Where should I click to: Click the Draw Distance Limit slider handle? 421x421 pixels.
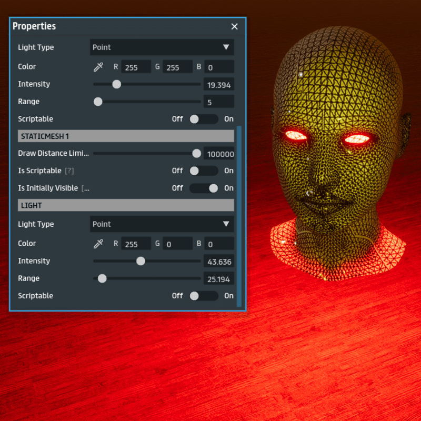[x=196, y=154]
